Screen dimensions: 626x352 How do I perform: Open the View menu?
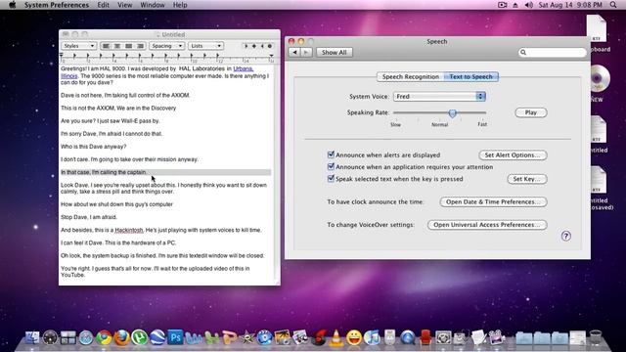click(124, 5)
